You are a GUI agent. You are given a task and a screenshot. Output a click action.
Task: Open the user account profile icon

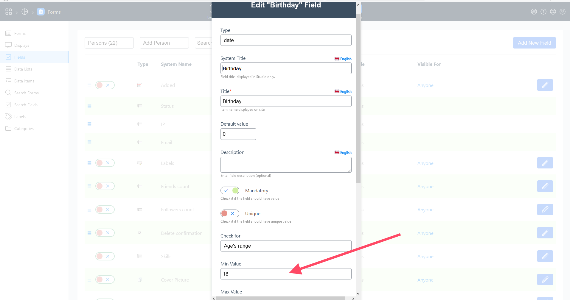click(x=562, y=12)
